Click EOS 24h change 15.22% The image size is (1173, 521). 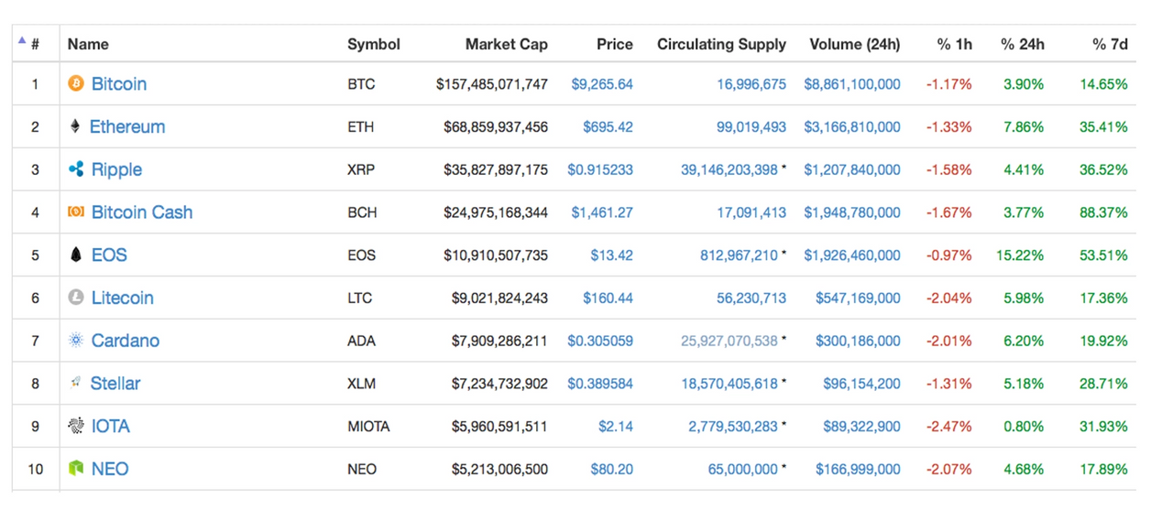[1020, 255]
